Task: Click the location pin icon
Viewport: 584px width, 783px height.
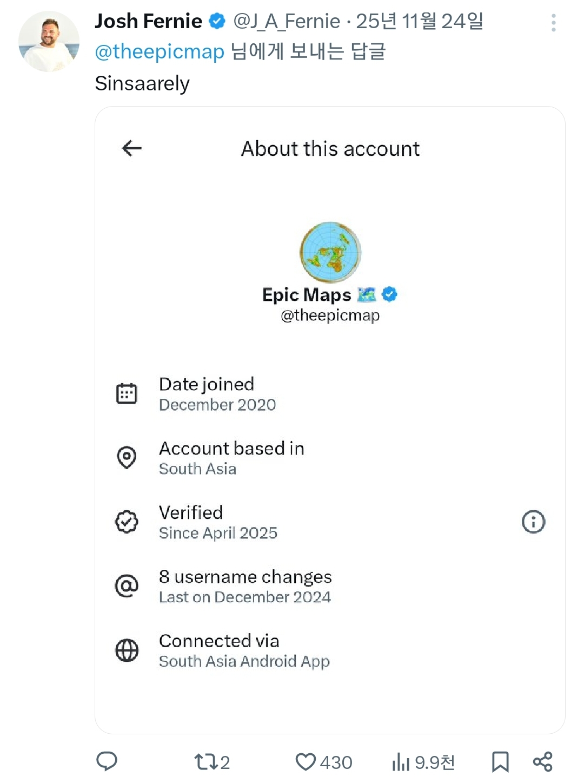Action: [x=127, y=458]
